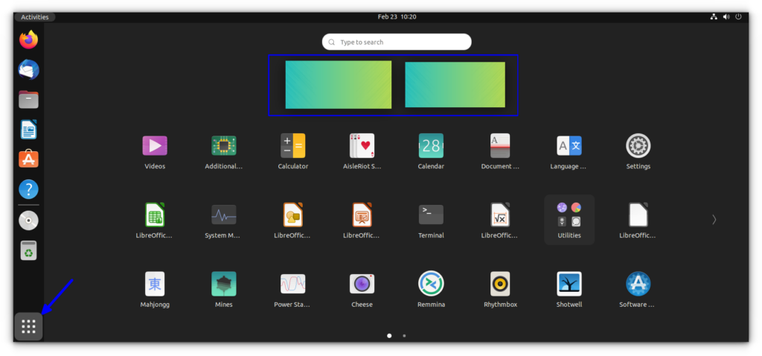This screenshot has height=356, width=762.
Task: Open Language Support app
Action: click(569, 146)
